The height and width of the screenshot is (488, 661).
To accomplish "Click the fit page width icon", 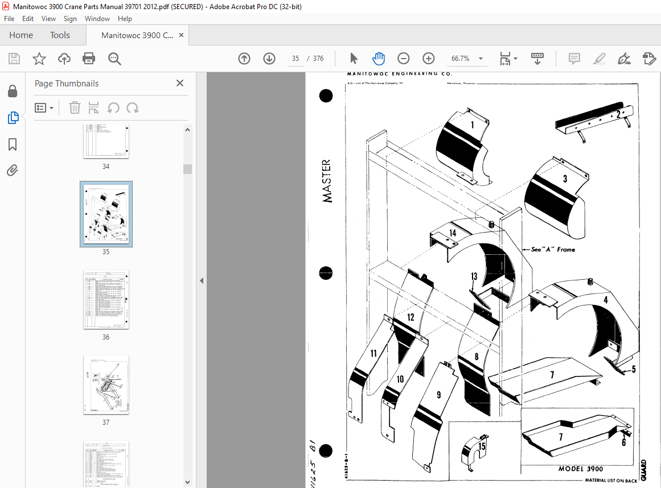I will (505, 59).
